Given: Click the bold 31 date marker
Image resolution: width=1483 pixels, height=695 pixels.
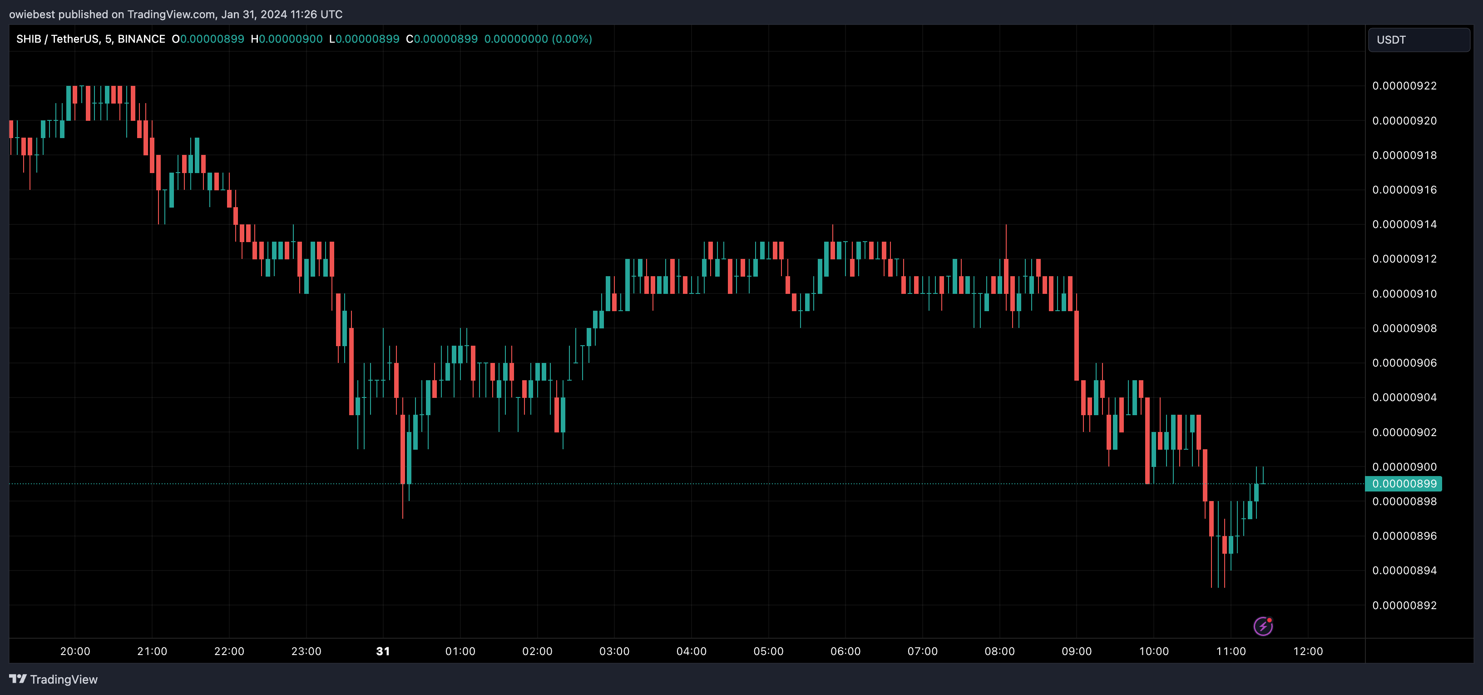Looking at the screenshot, I should [383, 651].
